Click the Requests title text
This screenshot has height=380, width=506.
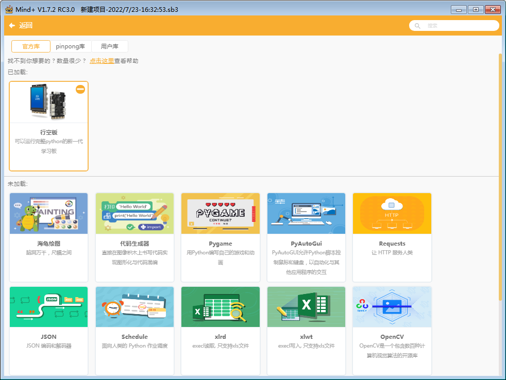coord(392,244)
